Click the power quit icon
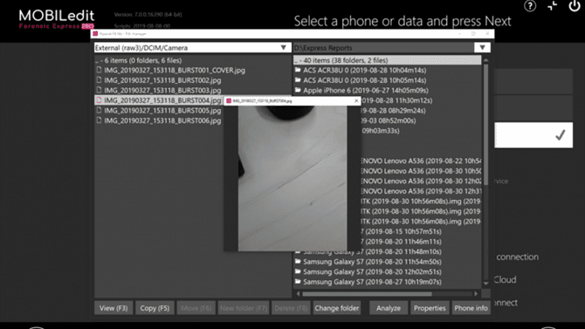 pyautogui.click(x=575, y=5)
